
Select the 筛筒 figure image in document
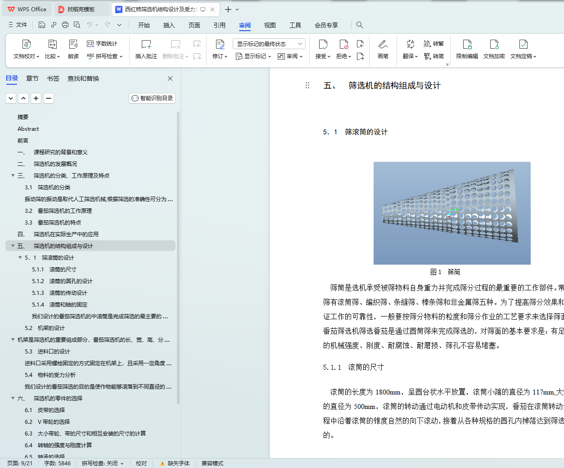[452, 213]
